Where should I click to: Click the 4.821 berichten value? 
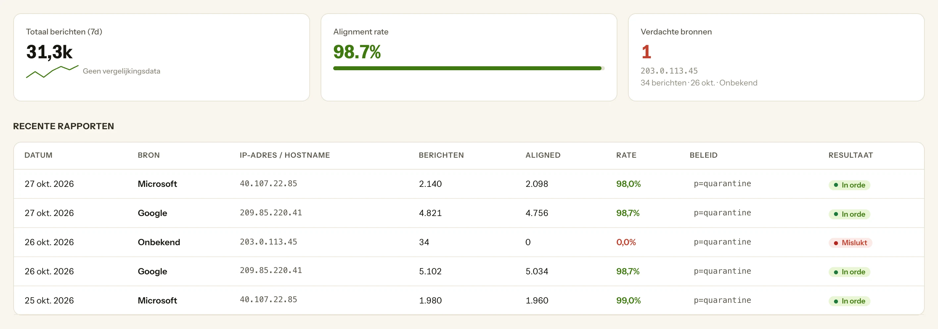pos(430,213)
